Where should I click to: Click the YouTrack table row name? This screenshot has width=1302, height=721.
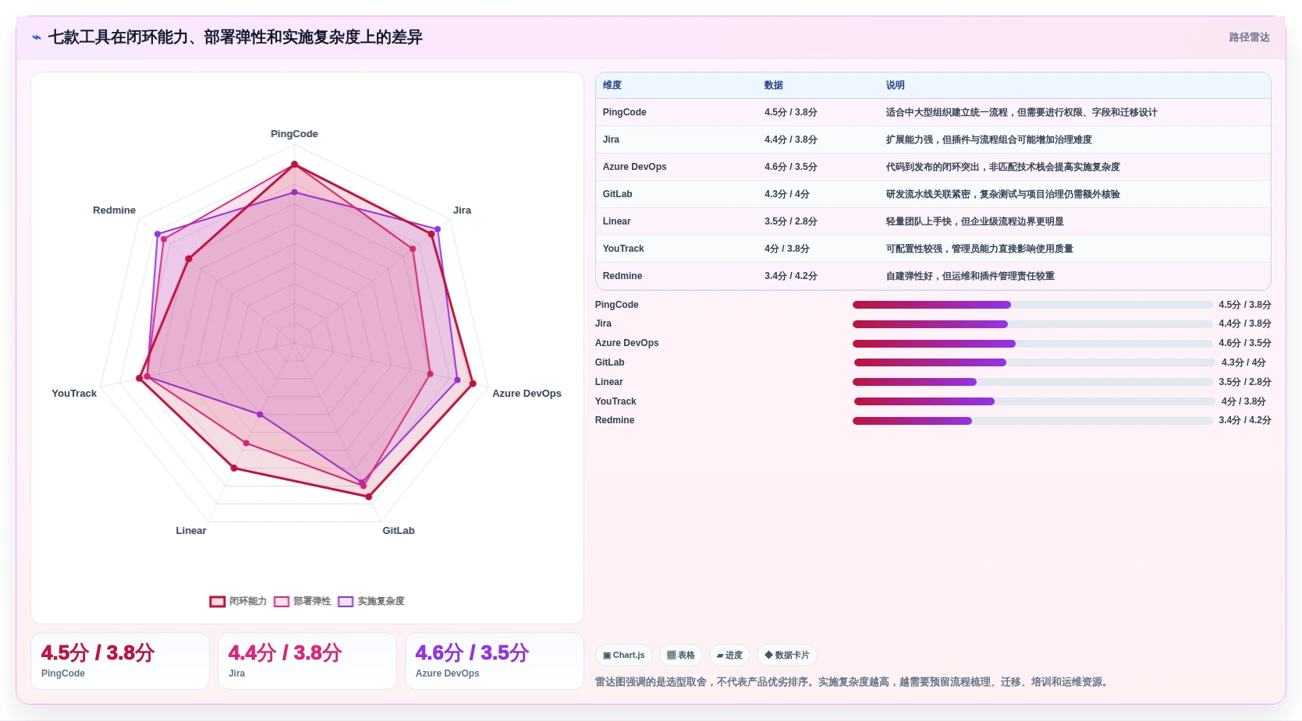623,249
